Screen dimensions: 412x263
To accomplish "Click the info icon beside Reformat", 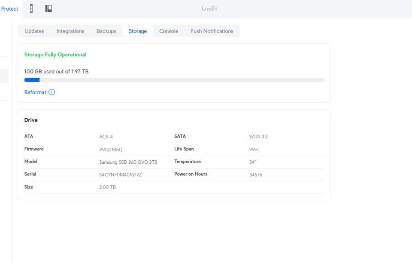I will point(51,92).
